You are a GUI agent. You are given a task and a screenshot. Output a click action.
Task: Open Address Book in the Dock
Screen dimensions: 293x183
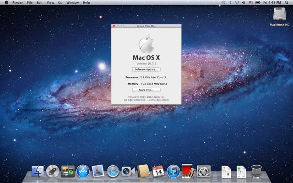tap(143, 171)
